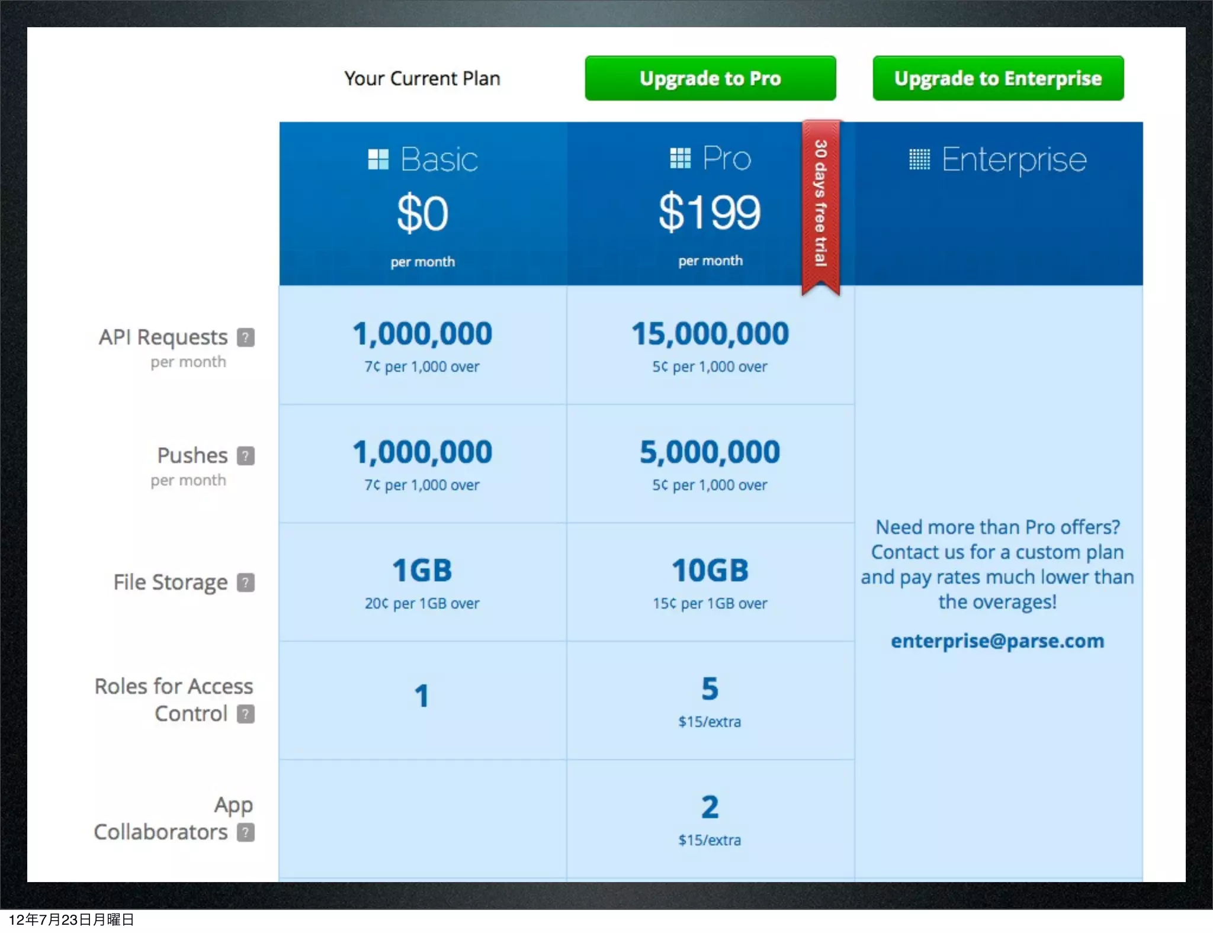Click the Pro 10GB file storage cell
Image resolution: width=1213 pixels, height=933 pixels.
point(710,582)
